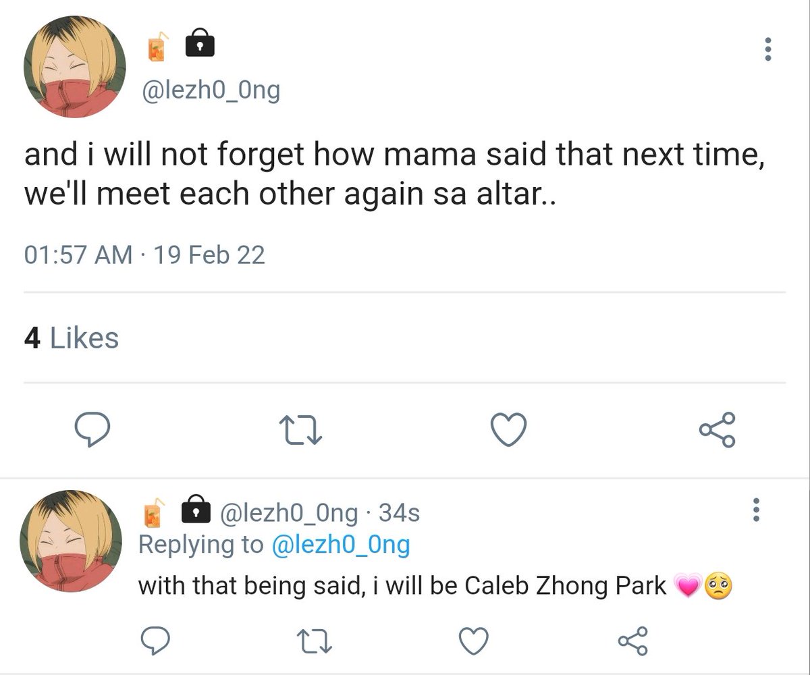
Task: Click the 01:57 AM · 19 Feb 22 timestamp
Action: [x=144, y=255]
